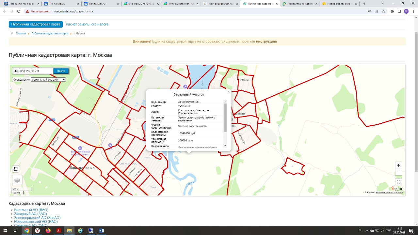Screen dimensions: 418x235
Task: Click the cadastral number search field
Action: [33, 71]
